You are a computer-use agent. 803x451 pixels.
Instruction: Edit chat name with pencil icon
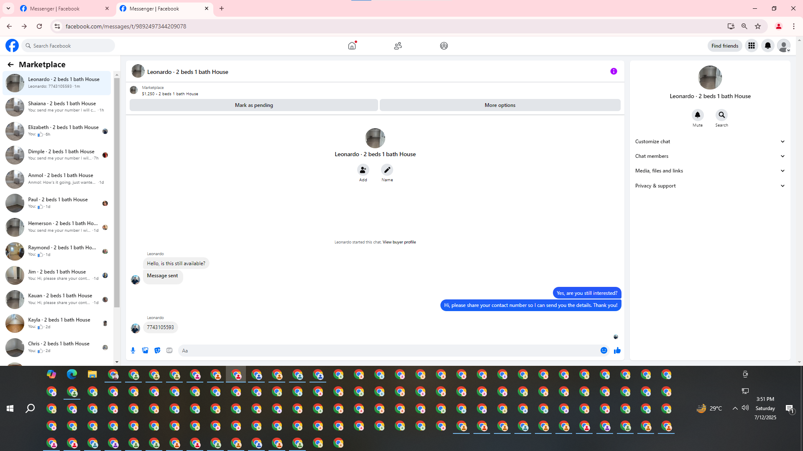pyautogui.click(x=387, y=170)
